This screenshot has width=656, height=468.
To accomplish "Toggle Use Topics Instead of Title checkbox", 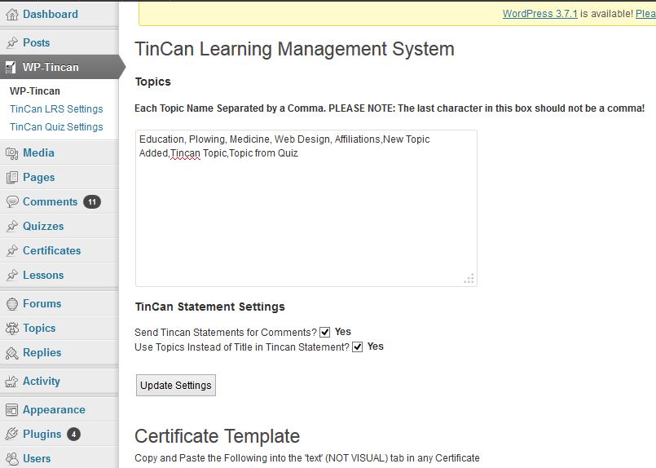I will (357, 347).
